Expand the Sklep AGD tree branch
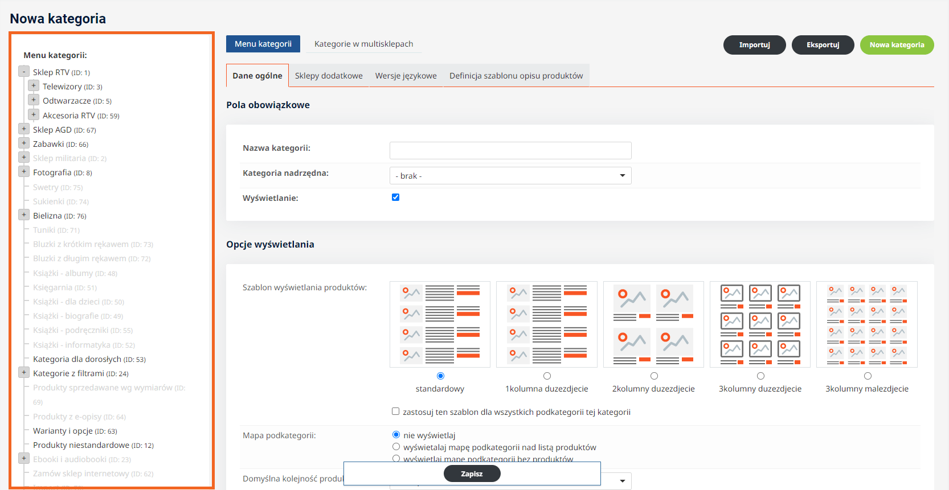949x490 pixels. tap(24, 129)
